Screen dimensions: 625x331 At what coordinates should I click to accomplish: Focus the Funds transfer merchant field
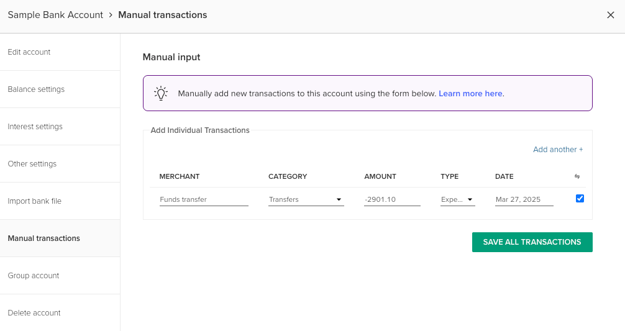[x=204, y=199]
